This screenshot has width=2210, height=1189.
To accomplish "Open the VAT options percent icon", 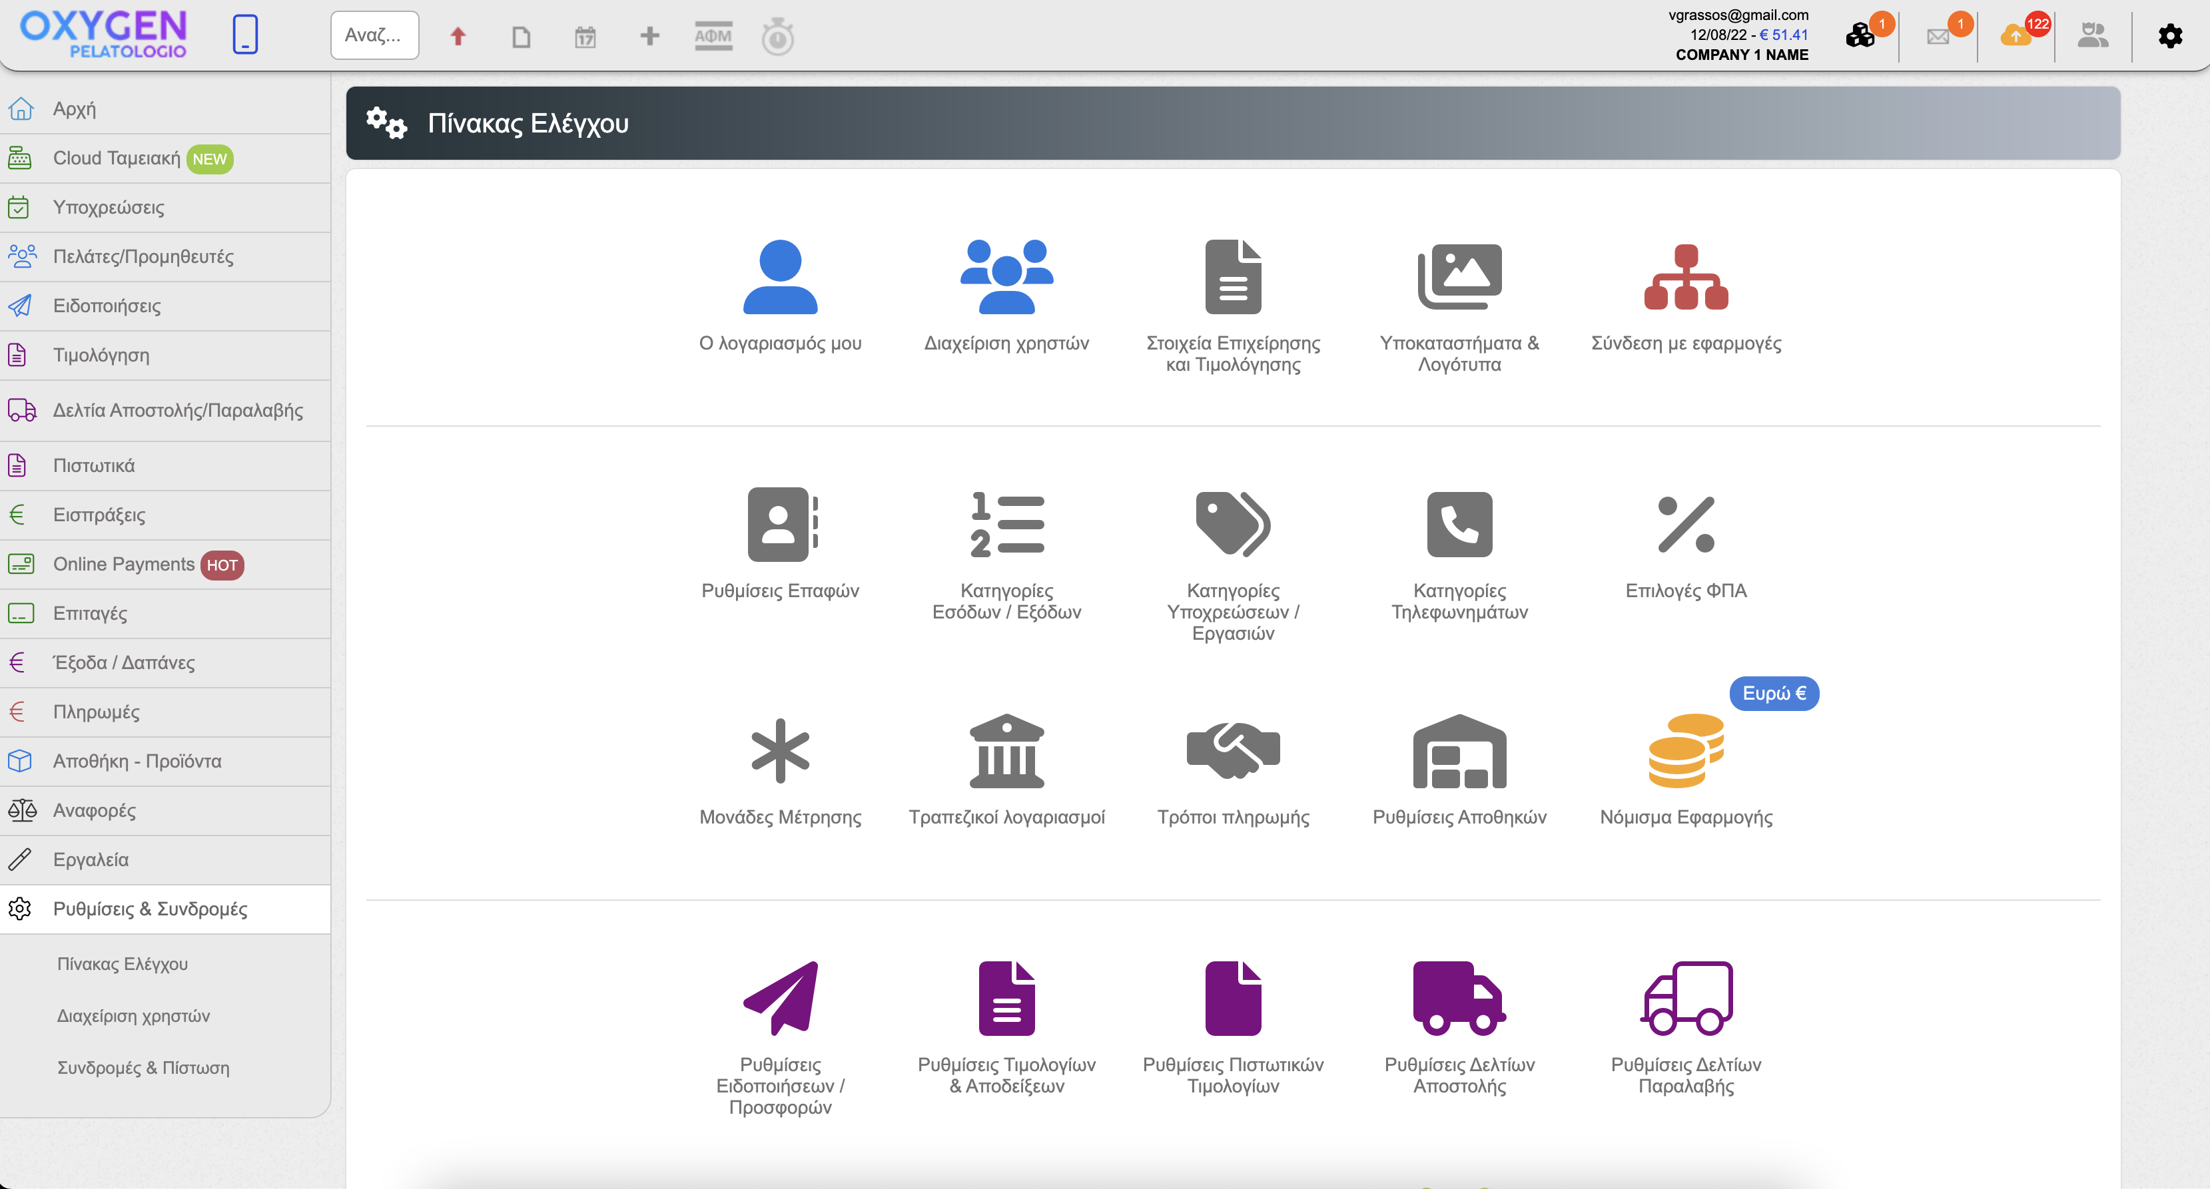I will [1685, 524].
